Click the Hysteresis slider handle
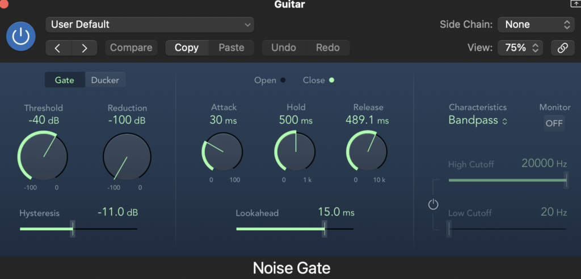This screenshot has height=279, width=581. [x=72, y=229]
